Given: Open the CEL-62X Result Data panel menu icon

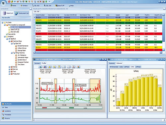Looking at the screenshot, I should click(x=109, y=60).
